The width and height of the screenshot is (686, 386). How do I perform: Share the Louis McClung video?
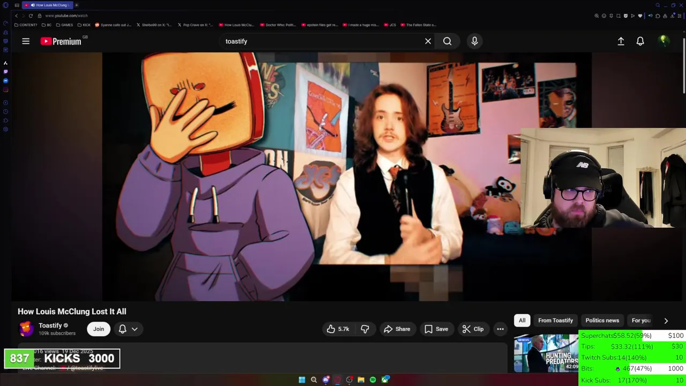pyautogui.click(x=397, y=329)
